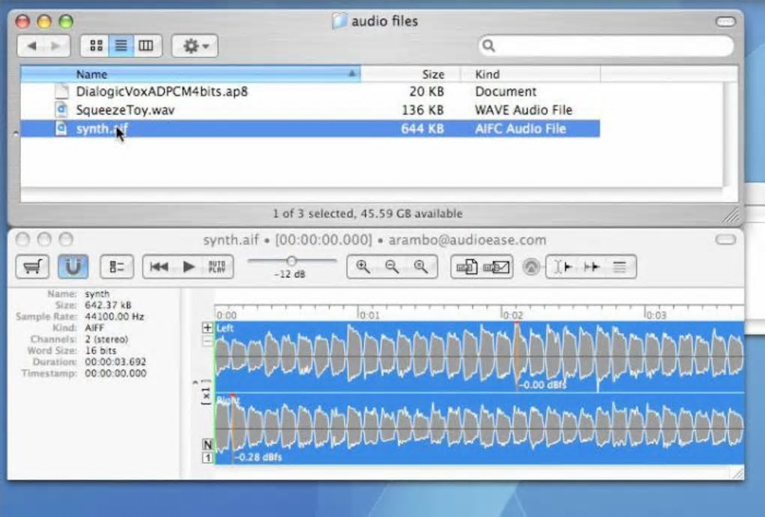
Task: Click the WAVE Audio File kind cell
Action: 523,110
